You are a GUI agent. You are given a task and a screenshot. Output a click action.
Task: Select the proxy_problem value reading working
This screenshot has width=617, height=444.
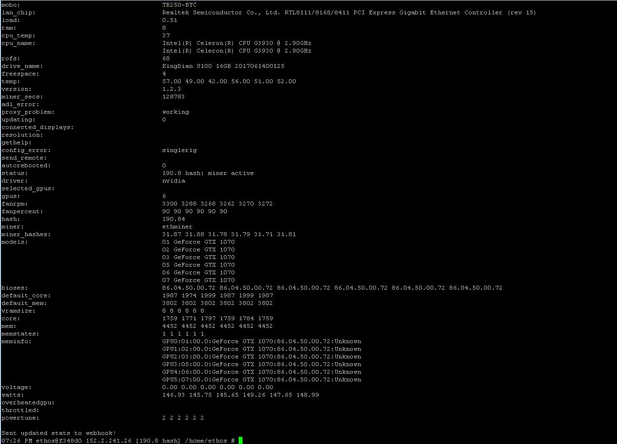[x=176, y=112]
